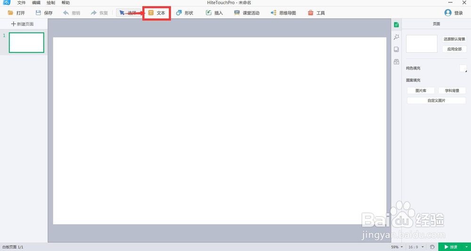
Task: Open the 形状 shapes tool
Action: [185, 13]
